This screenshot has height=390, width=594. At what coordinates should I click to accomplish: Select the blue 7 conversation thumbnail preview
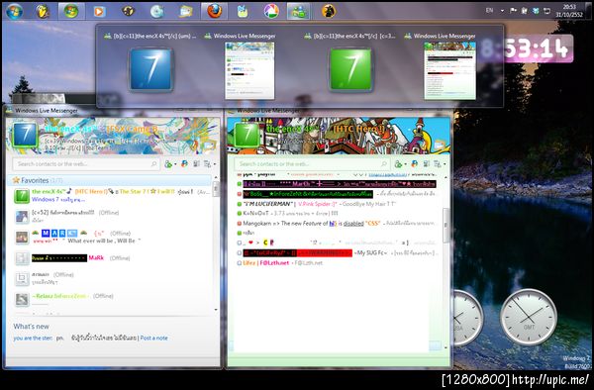tap(150, 69)
